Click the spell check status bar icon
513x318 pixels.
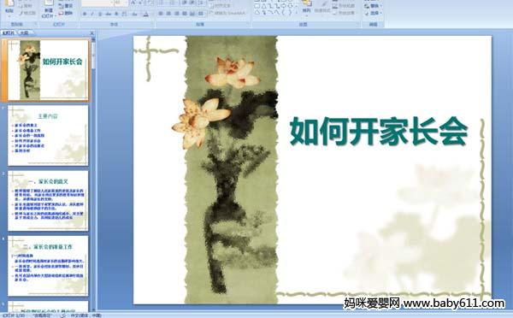click(x=63, y=315)
